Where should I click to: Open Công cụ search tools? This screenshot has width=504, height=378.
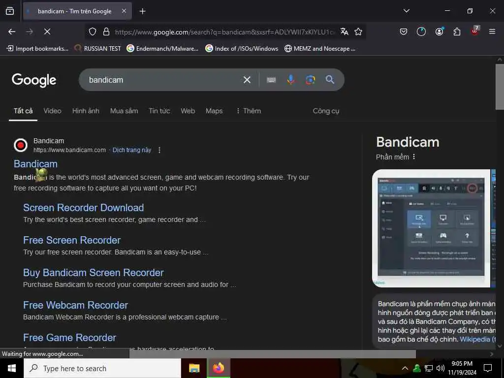coord(326,111)
